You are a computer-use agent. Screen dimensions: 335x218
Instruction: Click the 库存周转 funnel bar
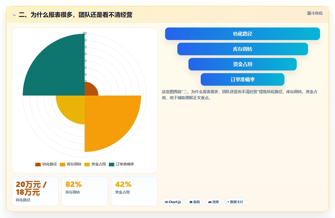(243, 49)
